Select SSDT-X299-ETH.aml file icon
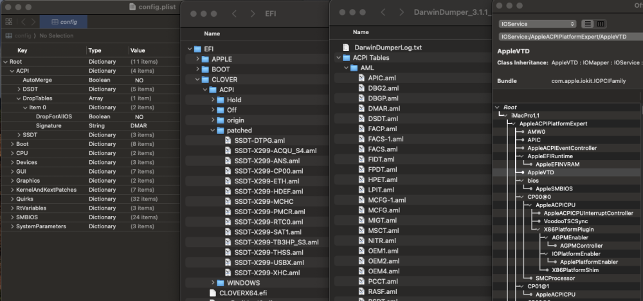 228,181
